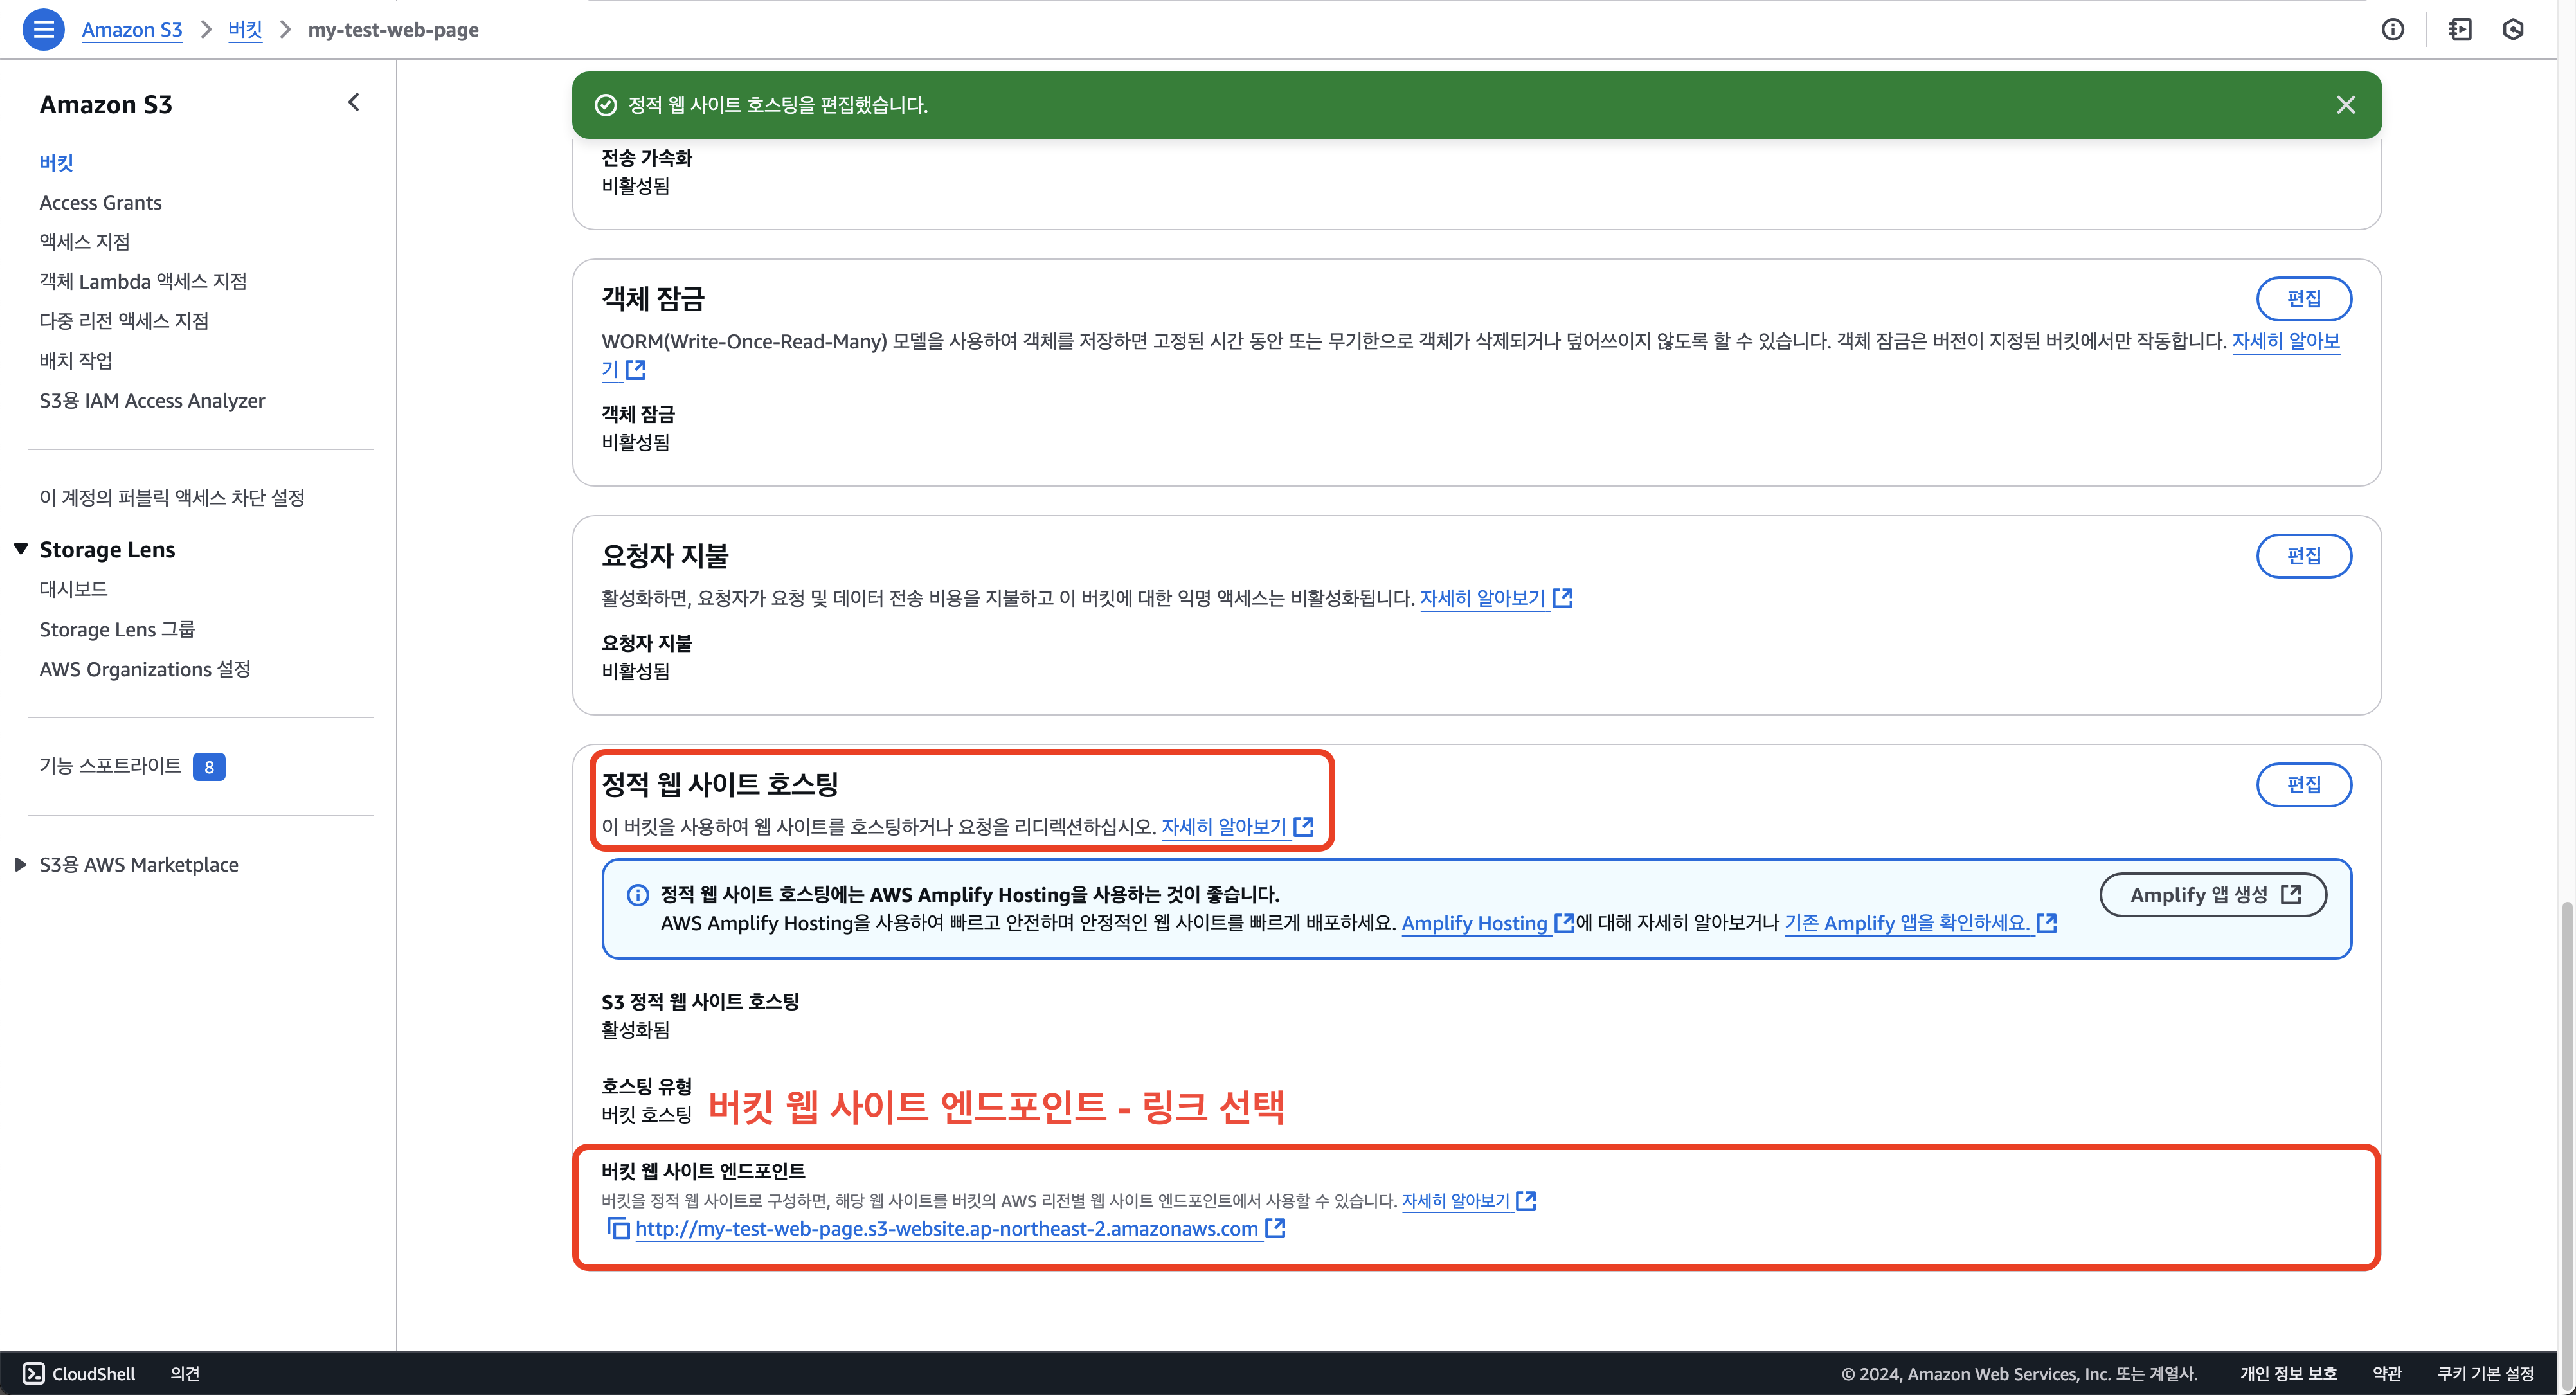Open the Amplify Hosting link

pos(1487,923)
